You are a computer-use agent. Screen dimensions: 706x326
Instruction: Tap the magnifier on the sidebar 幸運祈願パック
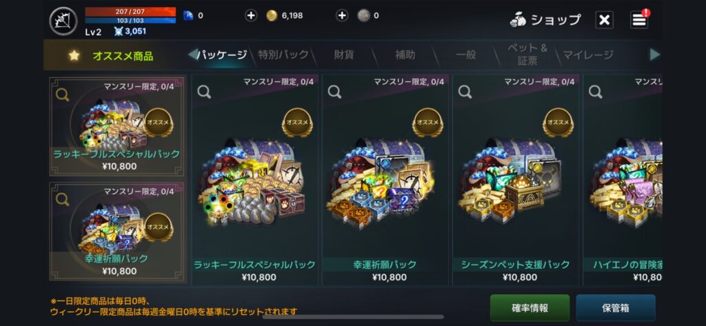pyautogui.click(x=62, y=199)
